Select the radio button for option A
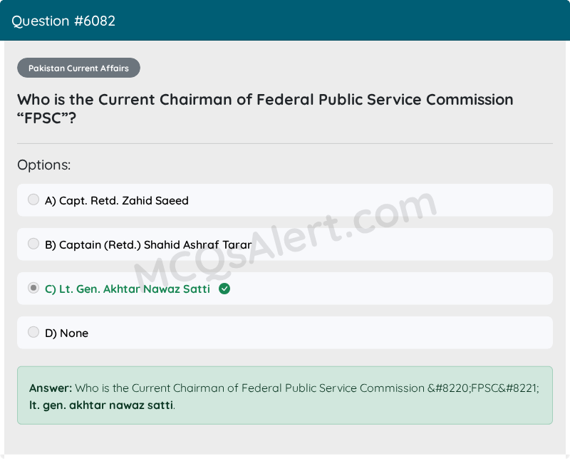Image resolution: width=570 pixels, height=476 pixels. click(x=33, y=200)
